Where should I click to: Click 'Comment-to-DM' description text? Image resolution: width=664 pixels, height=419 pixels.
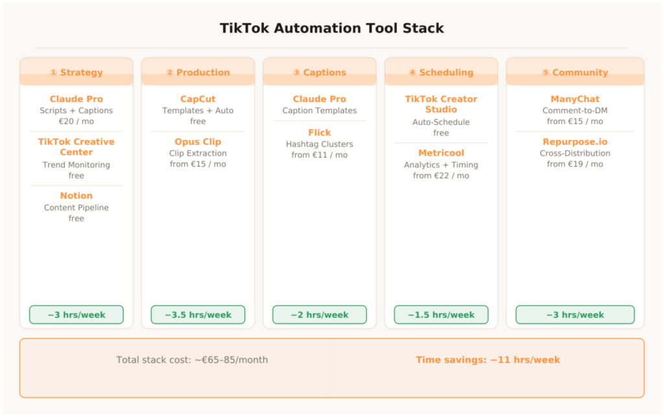pyautogui.click(x=575, y=110)
